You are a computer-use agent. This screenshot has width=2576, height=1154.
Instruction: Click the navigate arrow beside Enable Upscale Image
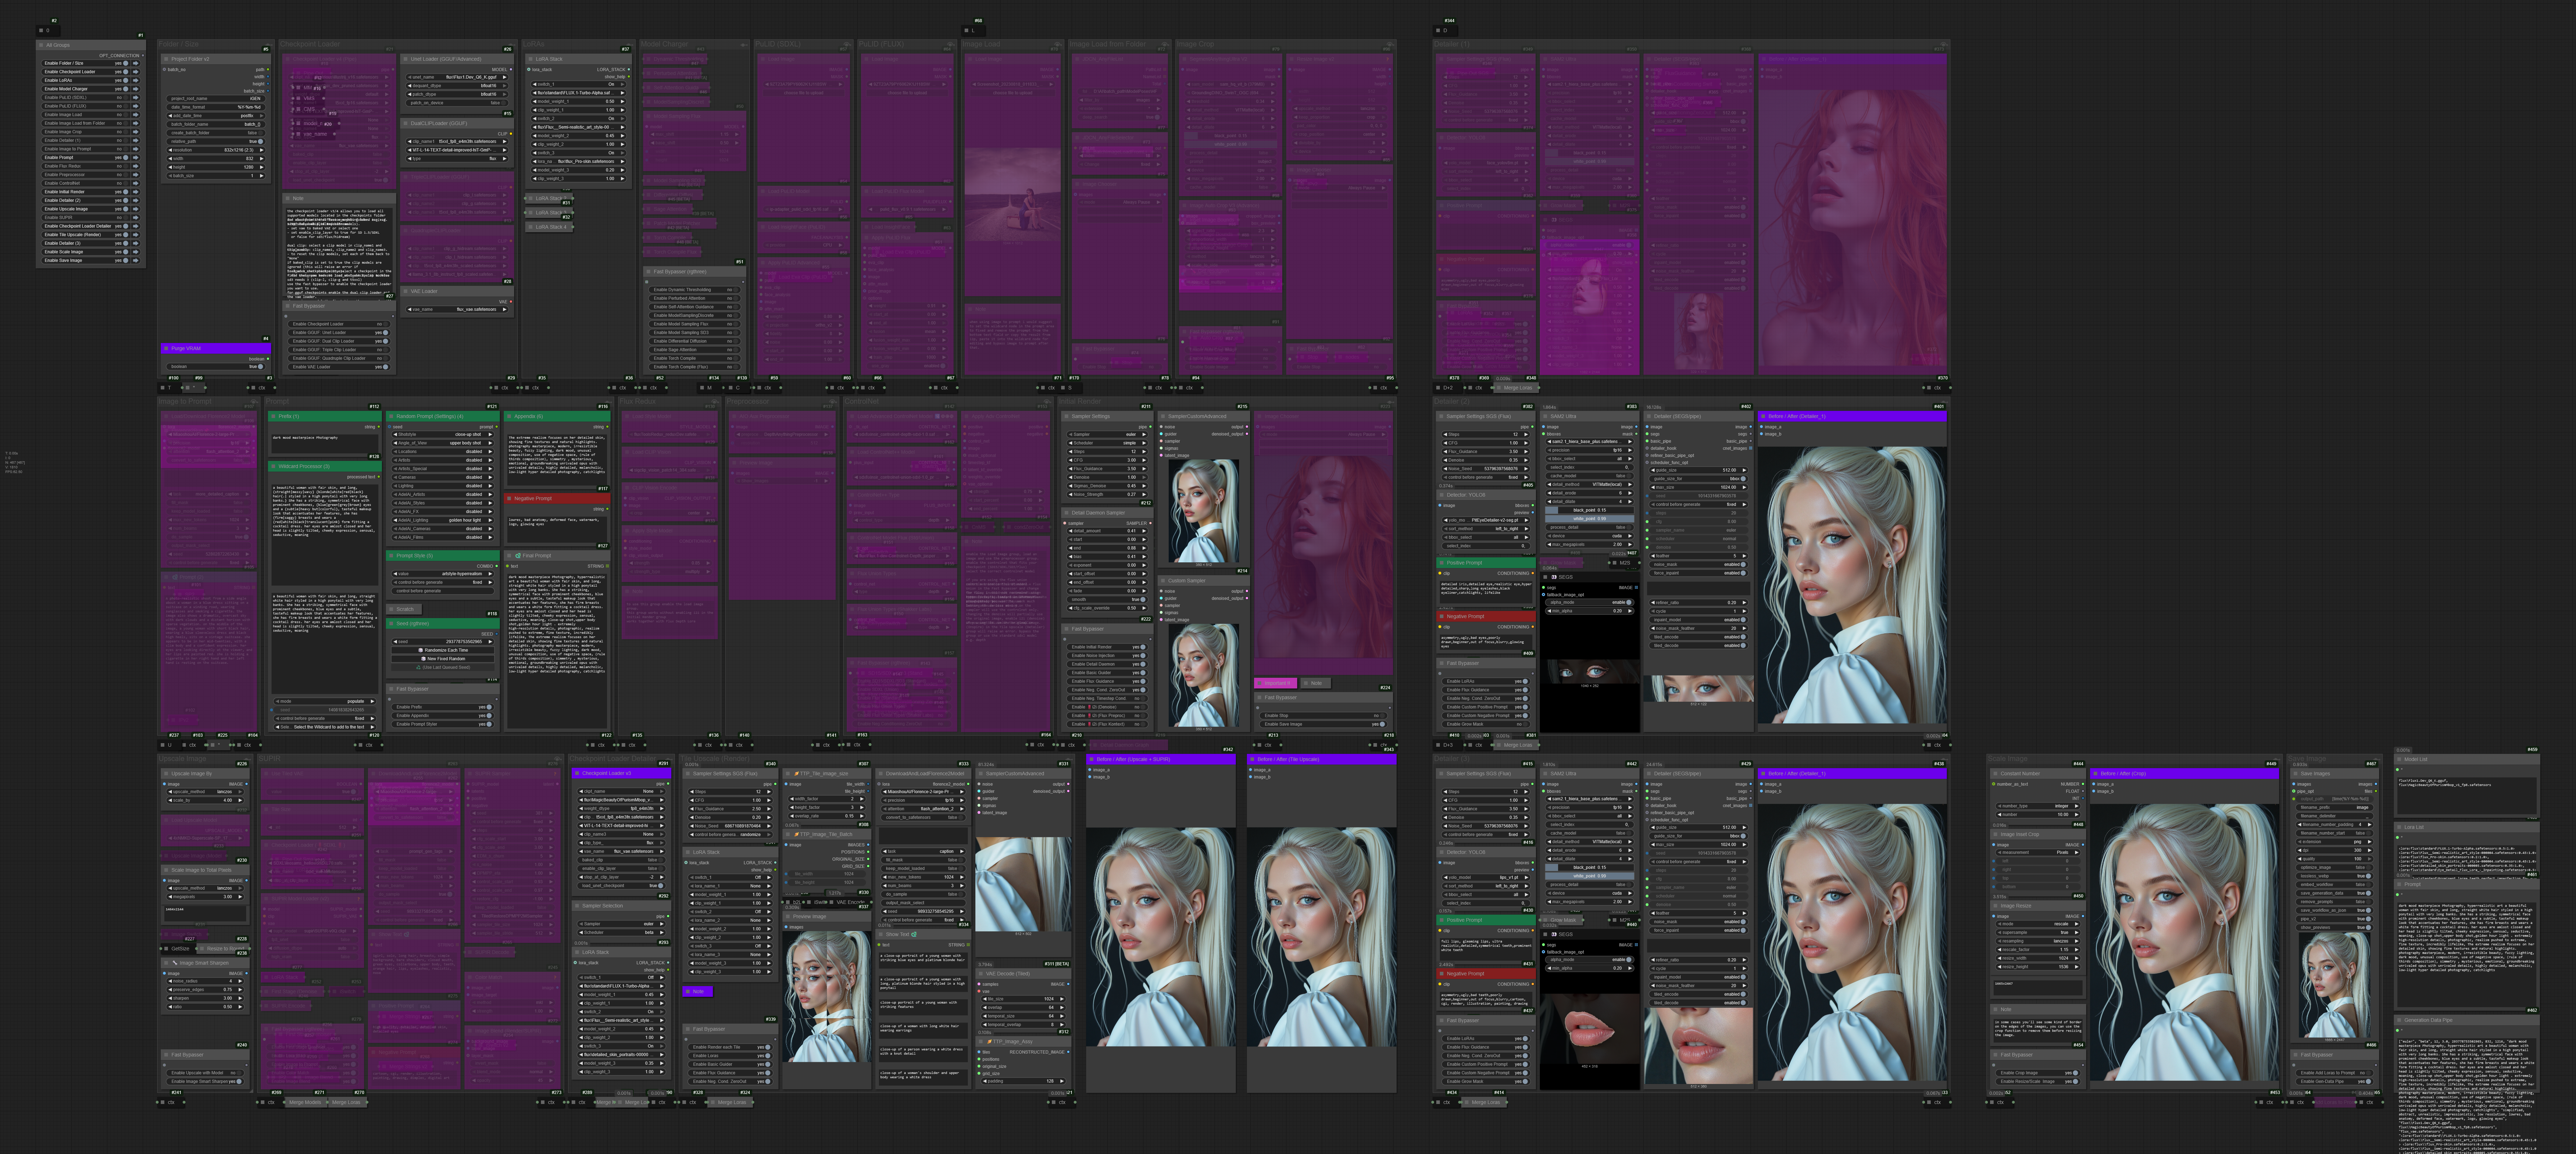136,209
